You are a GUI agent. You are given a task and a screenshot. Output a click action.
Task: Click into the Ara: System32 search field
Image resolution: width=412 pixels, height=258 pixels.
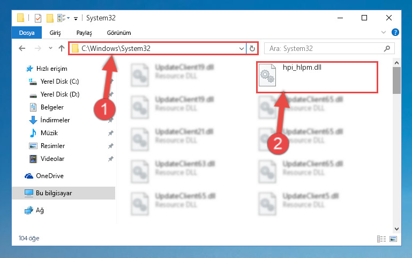coord(325,48)
